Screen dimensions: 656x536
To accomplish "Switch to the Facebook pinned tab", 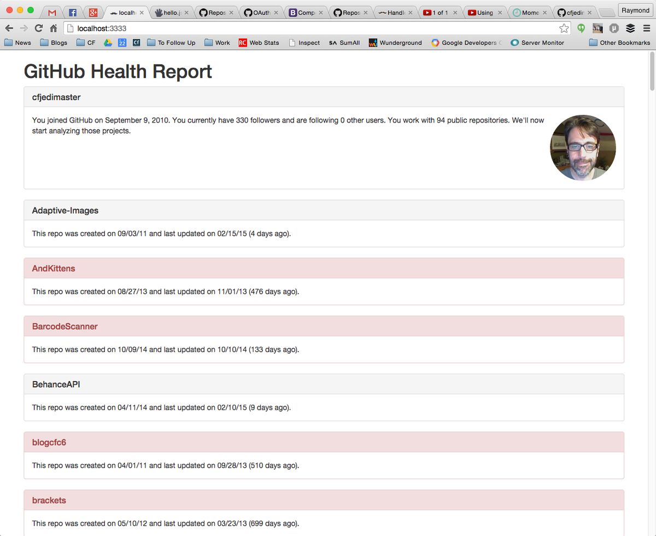I will [x=73, y=13].
